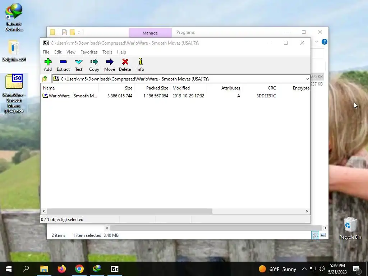Screen dimensions: 368x276
Task: Select the Internet Download Manager desktop shortcut
Action: (x=14, y=17)
